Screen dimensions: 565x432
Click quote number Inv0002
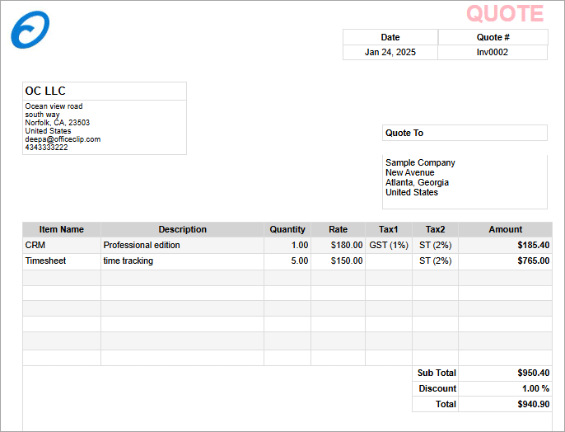[x=493, y=52]
